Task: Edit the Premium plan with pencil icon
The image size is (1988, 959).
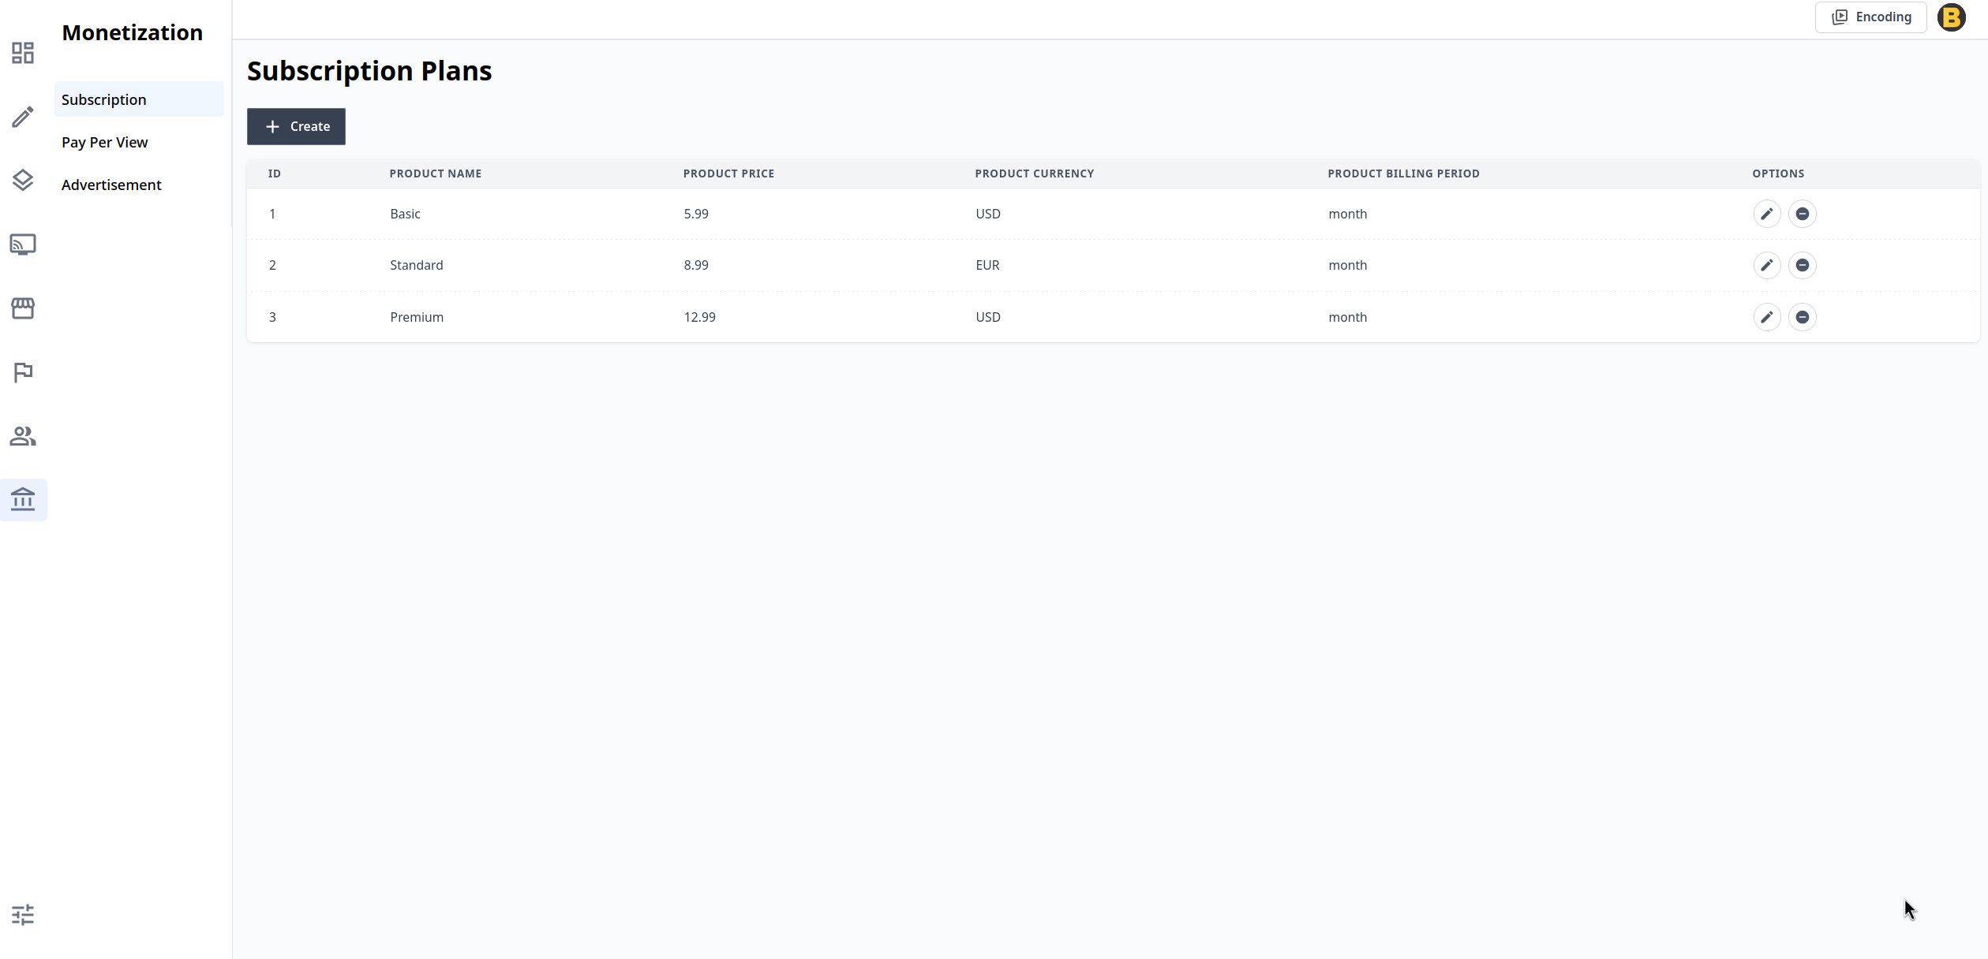Action: click(x=1767, y=317)
